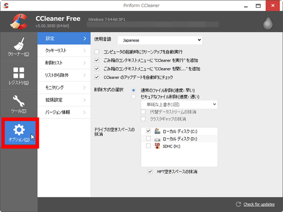Toggle MFT free space wipe checkbox

click(x=150, y=172)
